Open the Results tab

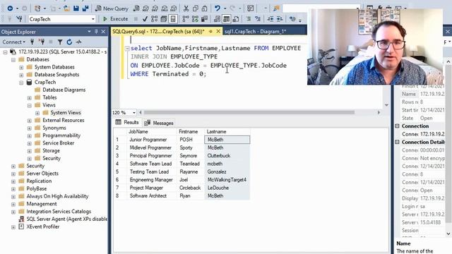pyautogui.click(x=127, y=123)
